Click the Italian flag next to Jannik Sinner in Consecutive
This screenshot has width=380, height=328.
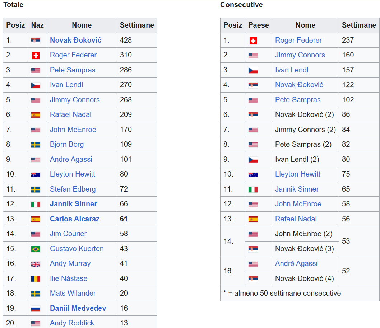pyautogui.click(x=253, y=189)
